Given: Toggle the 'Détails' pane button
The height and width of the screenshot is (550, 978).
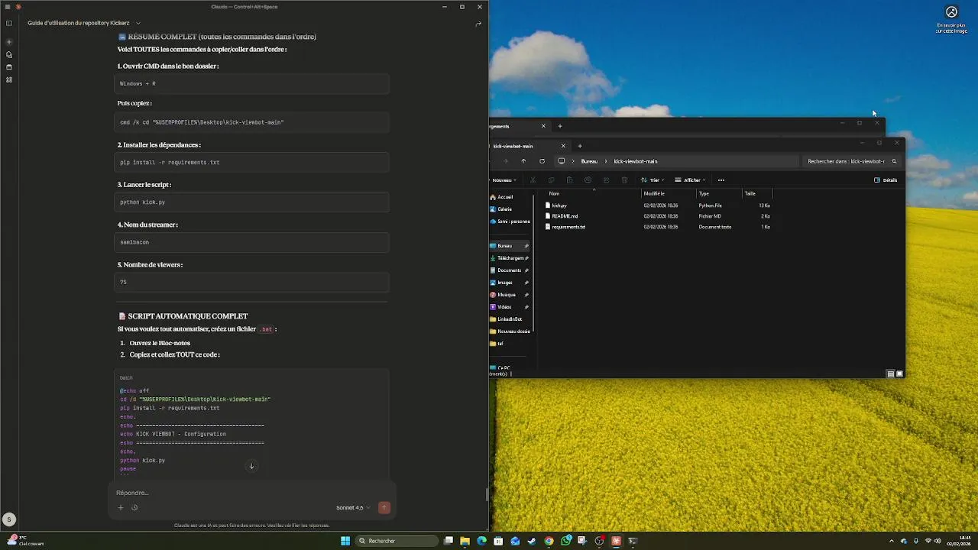Looking at the screenshot, I should tap(886, 180).
